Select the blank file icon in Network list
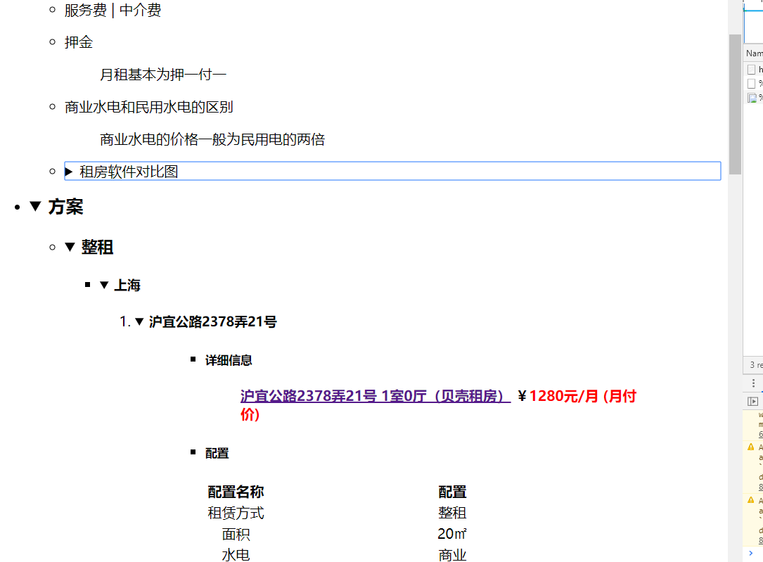 (752, 84)
